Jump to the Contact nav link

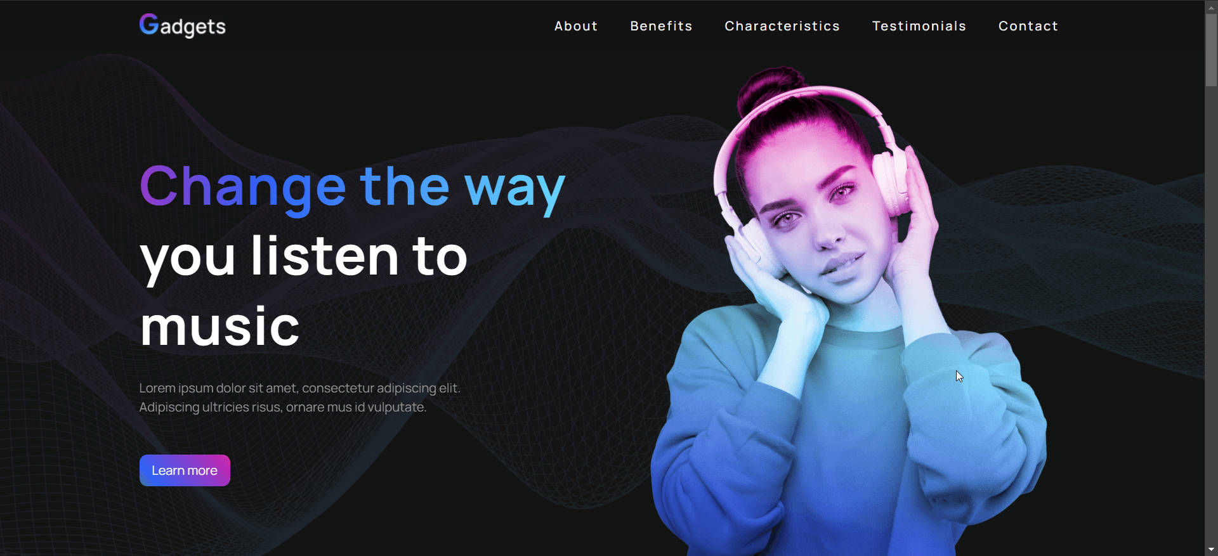pyautogui.click(x=1028, y=26)
